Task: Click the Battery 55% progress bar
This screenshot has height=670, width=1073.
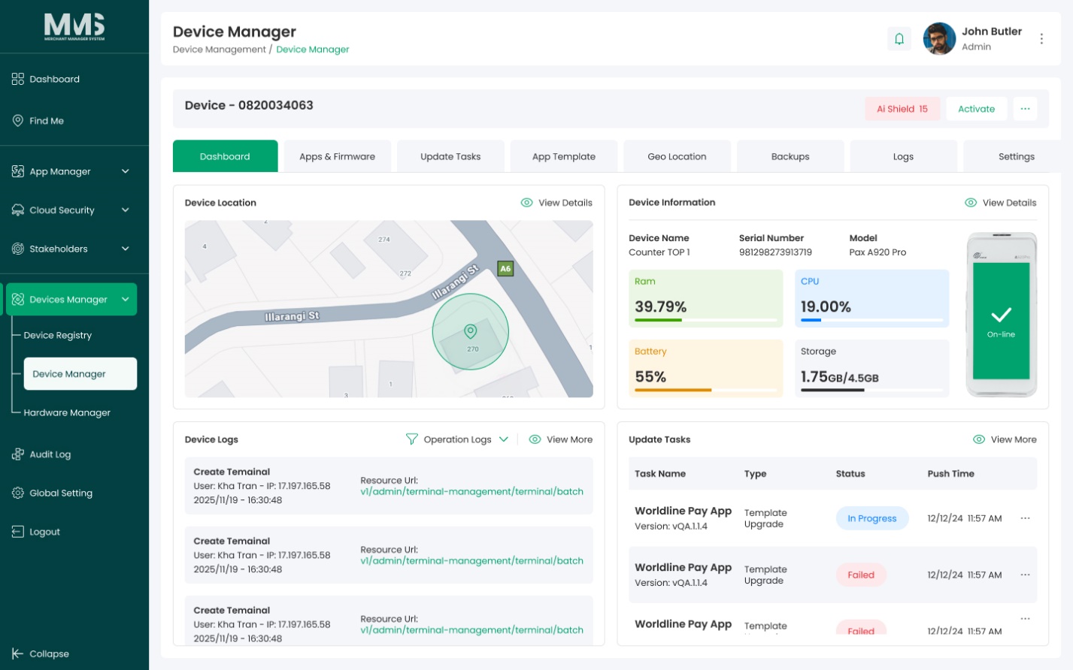Action: pyautogui.click(x=705, y=390)
